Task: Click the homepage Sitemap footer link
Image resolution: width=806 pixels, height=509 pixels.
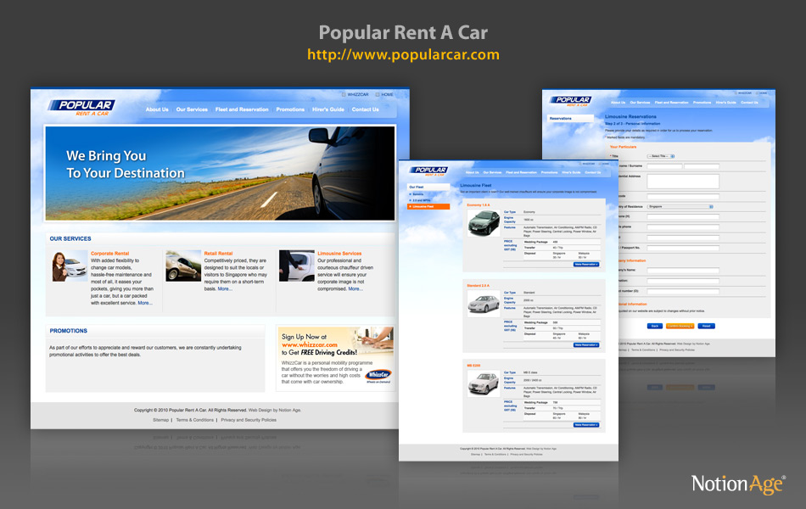Action: (160, 420)
